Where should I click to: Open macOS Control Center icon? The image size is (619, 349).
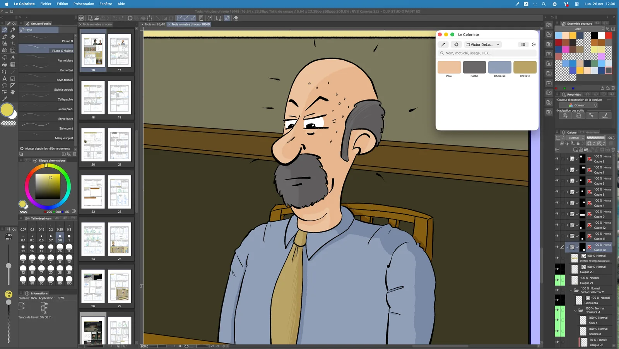(577, 4)
